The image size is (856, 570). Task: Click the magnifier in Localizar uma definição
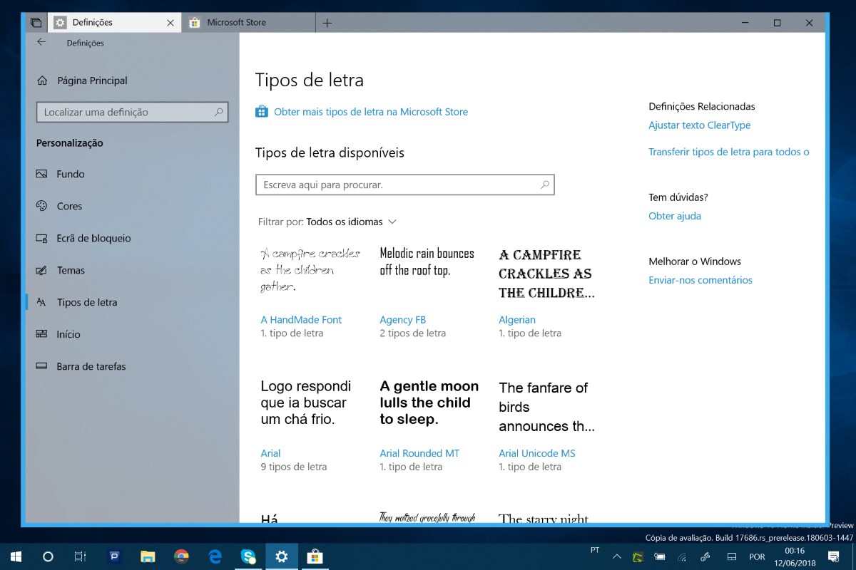pyautogui.click(x=220, y=112)
